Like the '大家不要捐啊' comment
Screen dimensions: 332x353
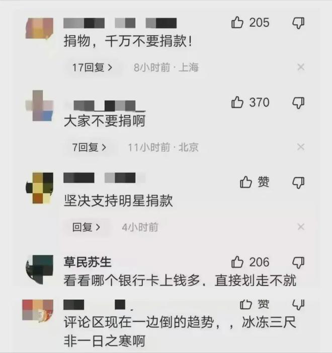(x=237, y=102)
